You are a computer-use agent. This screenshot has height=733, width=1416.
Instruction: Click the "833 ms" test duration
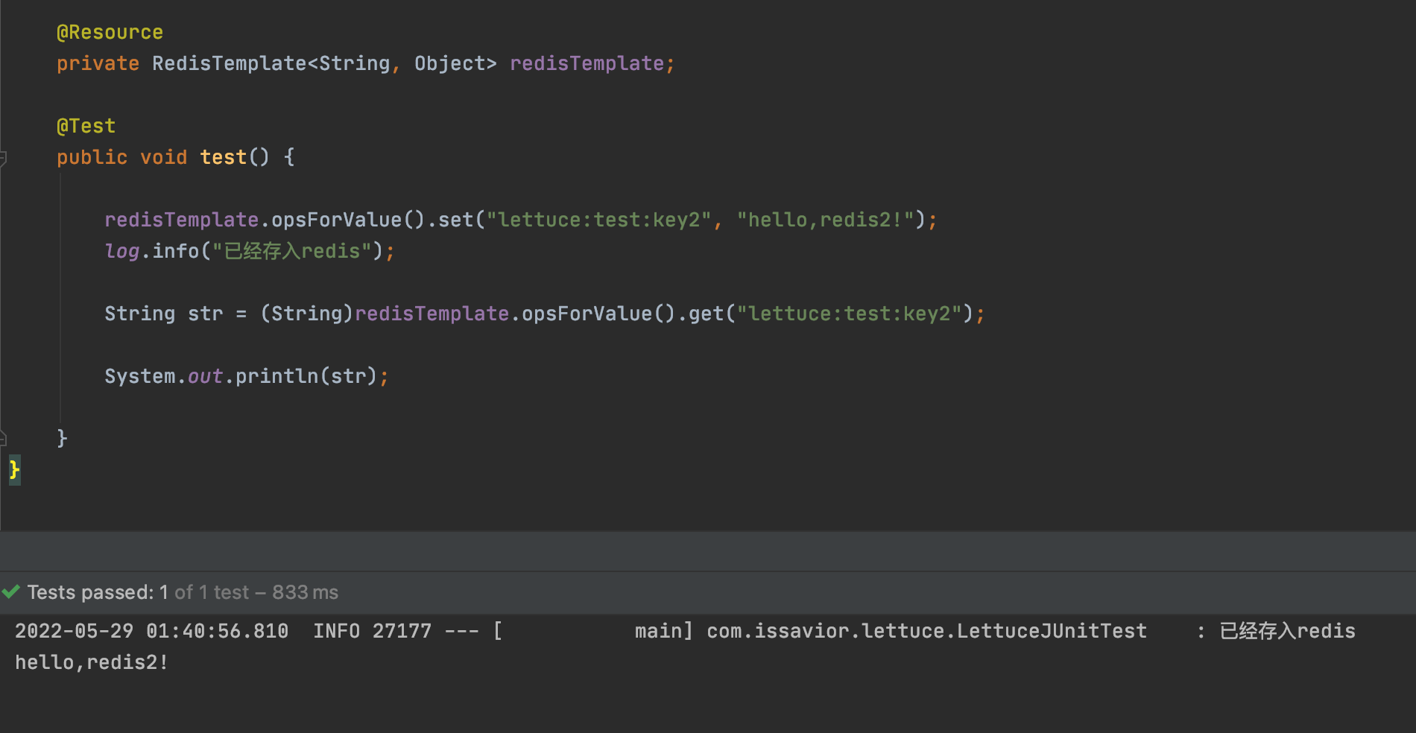[x=305, y=593]
